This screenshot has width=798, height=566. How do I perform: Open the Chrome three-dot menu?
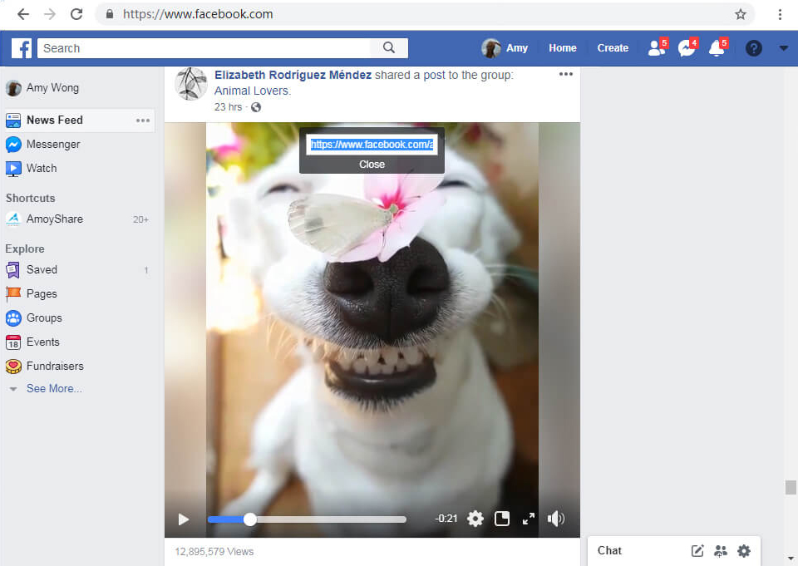click(780, 14)
